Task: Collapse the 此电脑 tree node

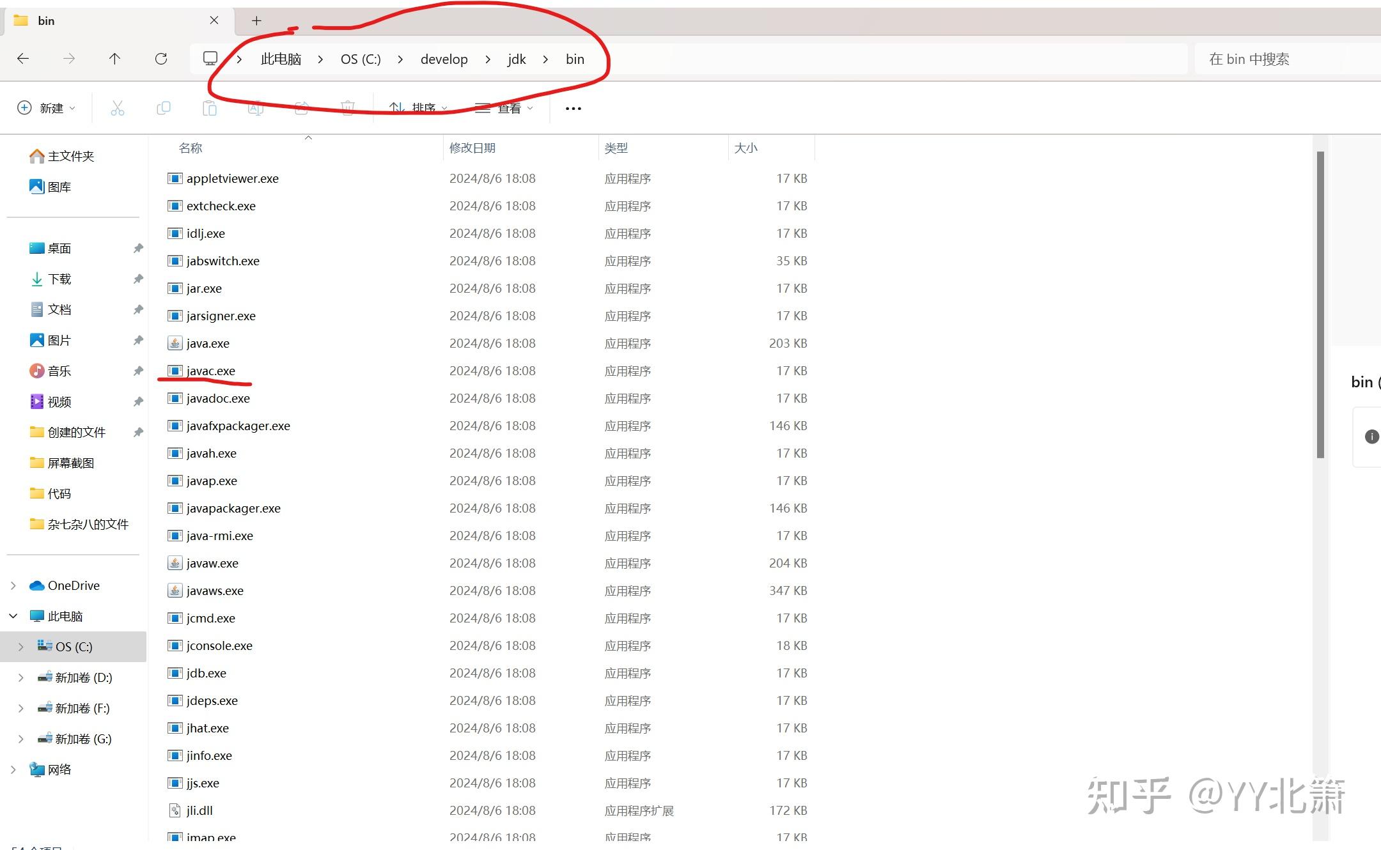Action: pos(13,616)
